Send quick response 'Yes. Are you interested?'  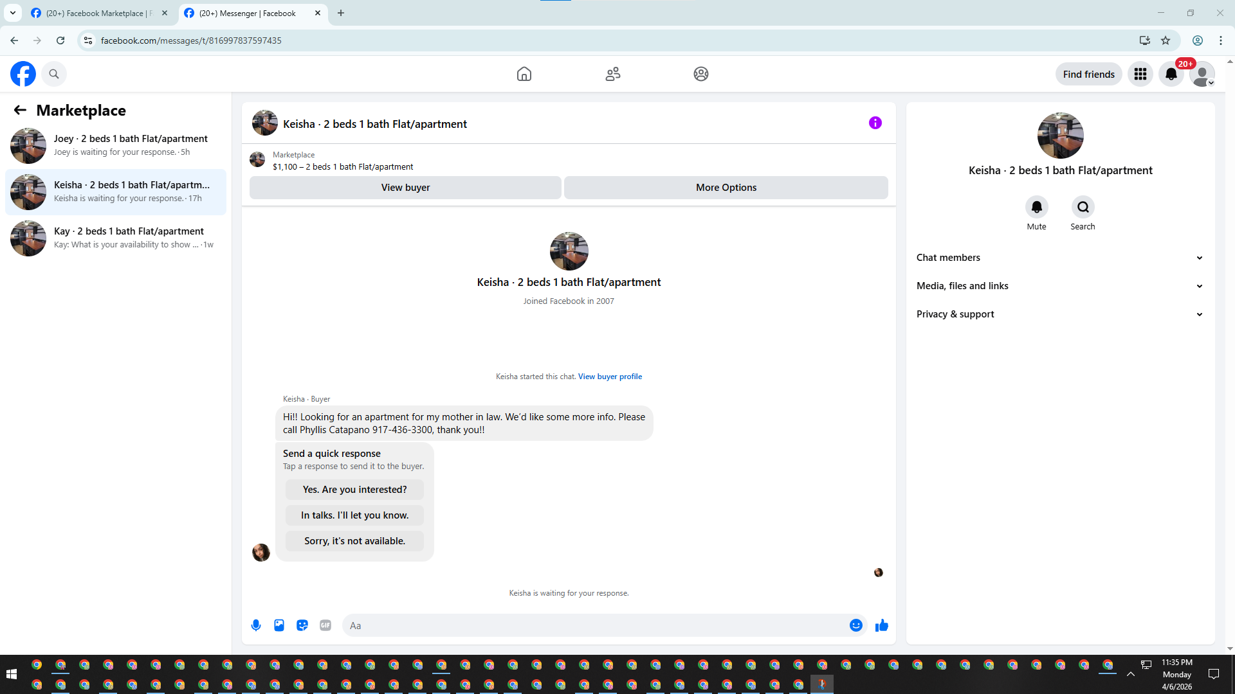[354, 490]
